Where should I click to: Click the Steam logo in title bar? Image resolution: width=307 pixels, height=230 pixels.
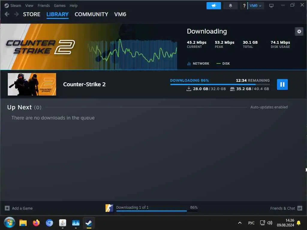pos(7,5)
